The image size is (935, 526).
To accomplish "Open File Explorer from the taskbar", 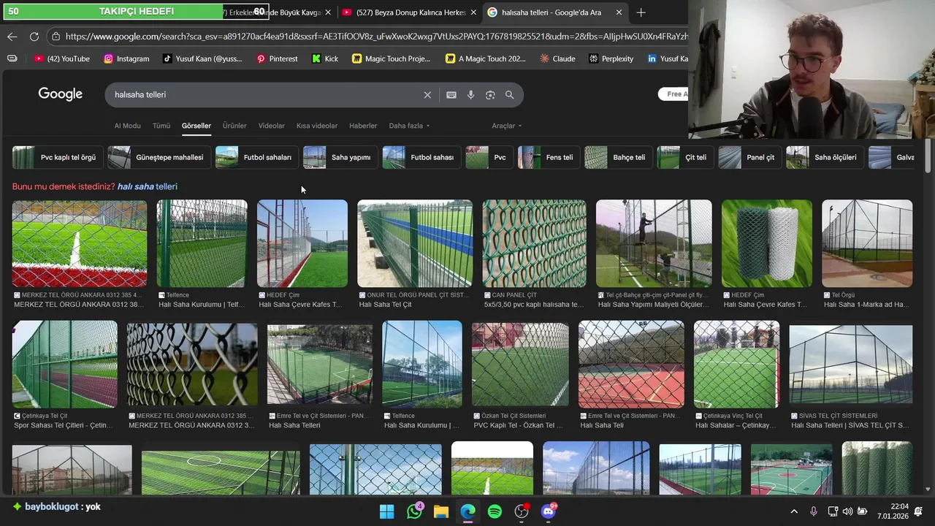I will pos(441,511).
